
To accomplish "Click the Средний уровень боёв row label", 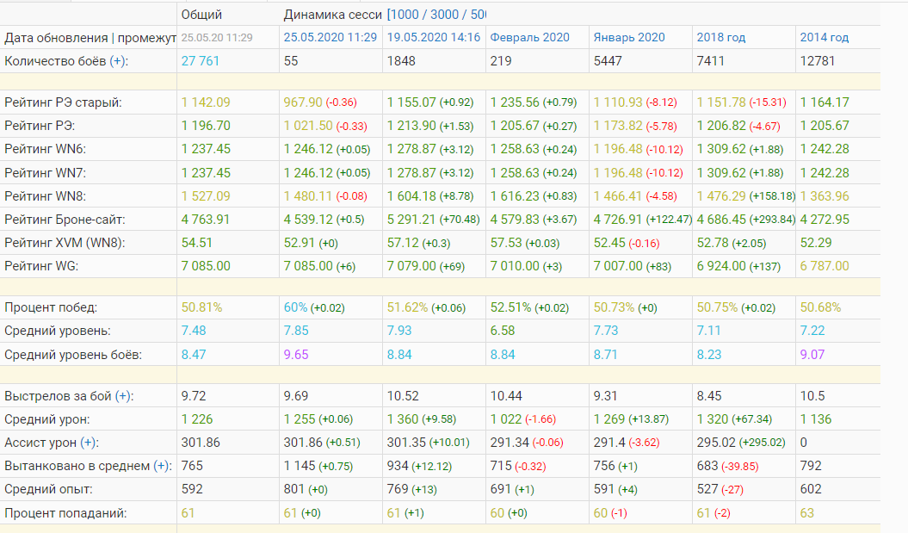I will (x=73, y=355).
